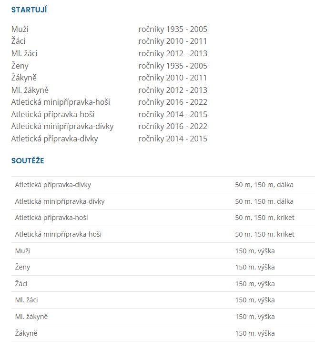Click the STARTUJÍ section heading
Screen dimensions: 315x349
point(29,10)
